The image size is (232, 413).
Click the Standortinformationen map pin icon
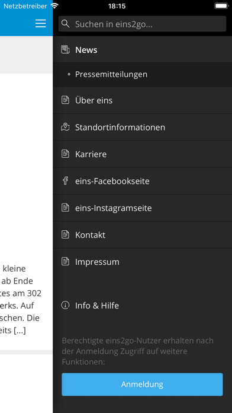(65, 127)
